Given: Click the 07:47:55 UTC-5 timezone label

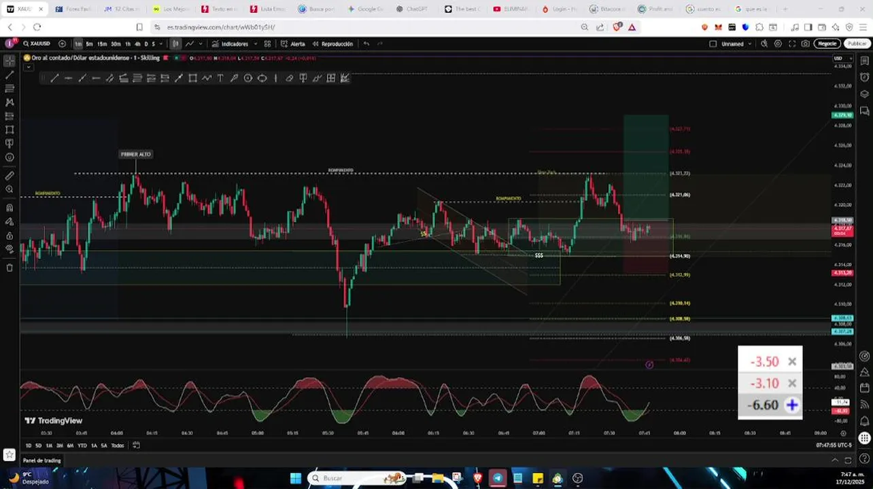Looking at the screenshot, I should pos(834,446).
